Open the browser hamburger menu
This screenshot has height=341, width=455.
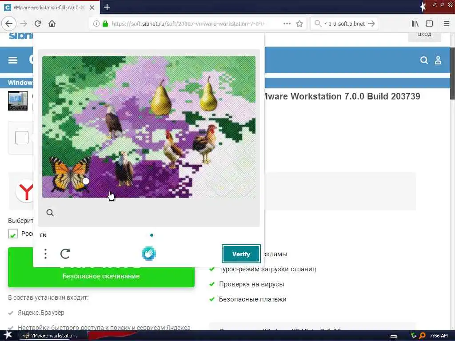(447, 24)
